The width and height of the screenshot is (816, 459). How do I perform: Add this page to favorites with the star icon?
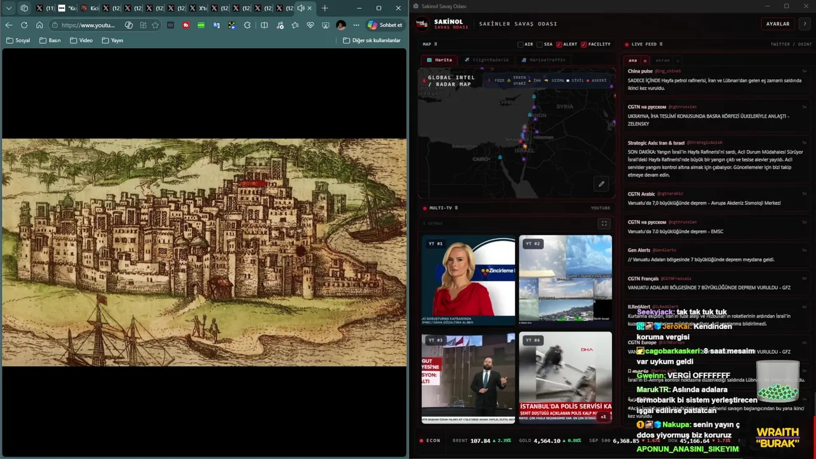(155, 25)
